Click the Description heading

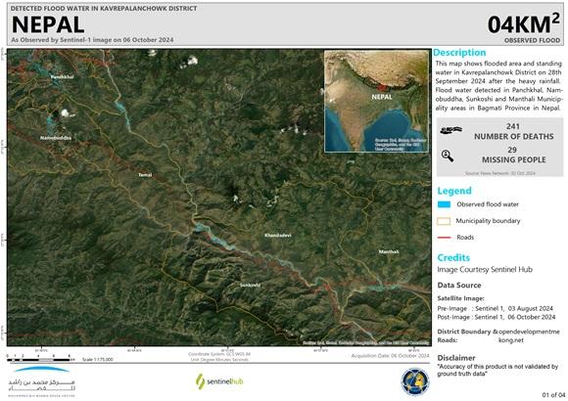pos(459,53)
